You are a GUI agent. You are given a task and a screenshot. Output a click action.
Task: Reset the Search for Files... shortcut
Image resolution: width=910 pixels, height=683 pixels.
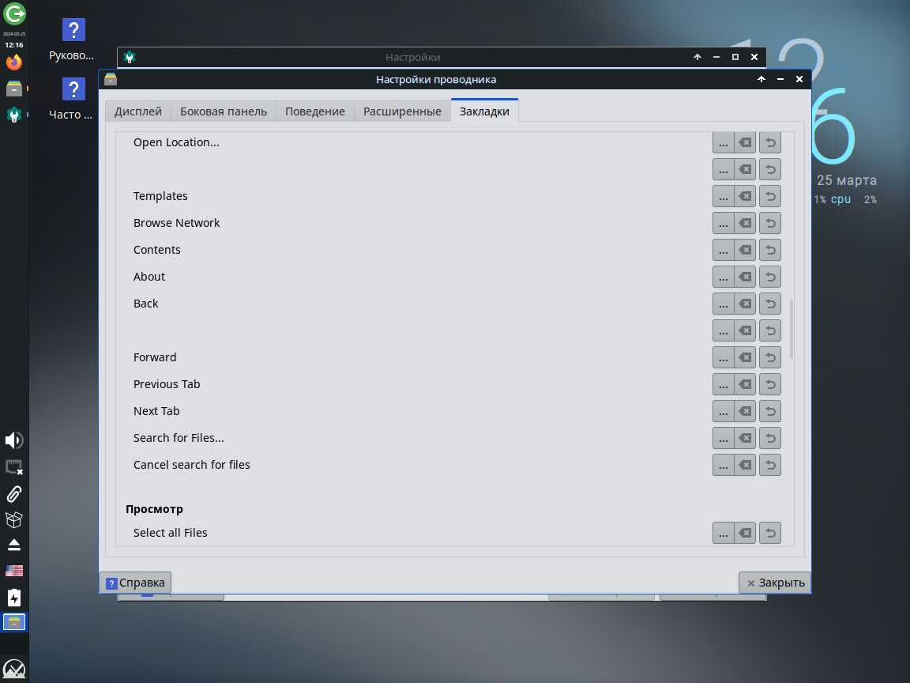[x=770, y=438]
